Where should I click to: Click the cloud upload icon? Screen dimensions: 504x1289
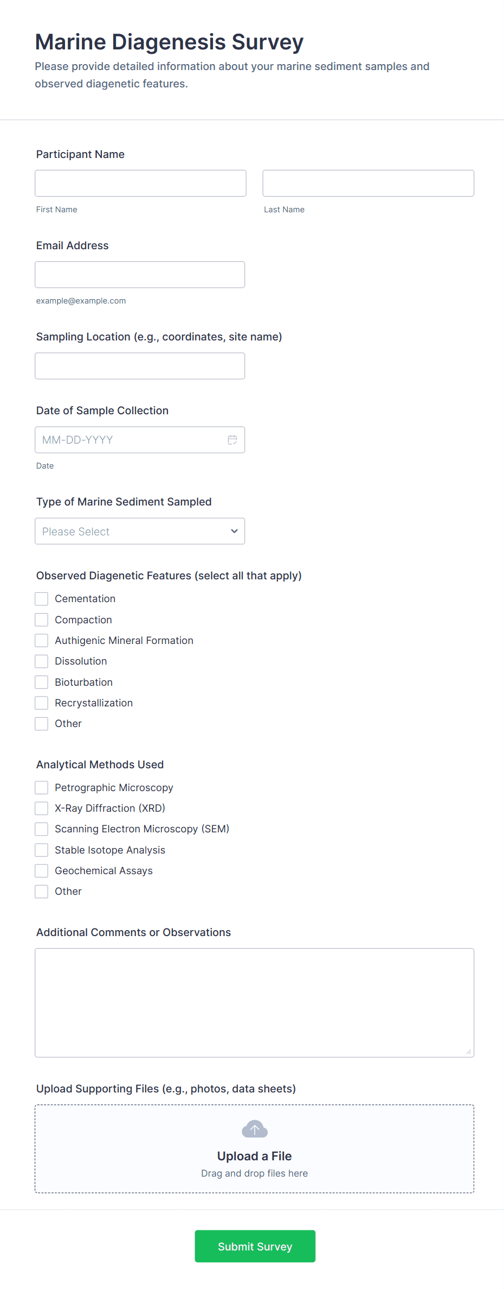pyautogui.click(x=255, y=1129)
